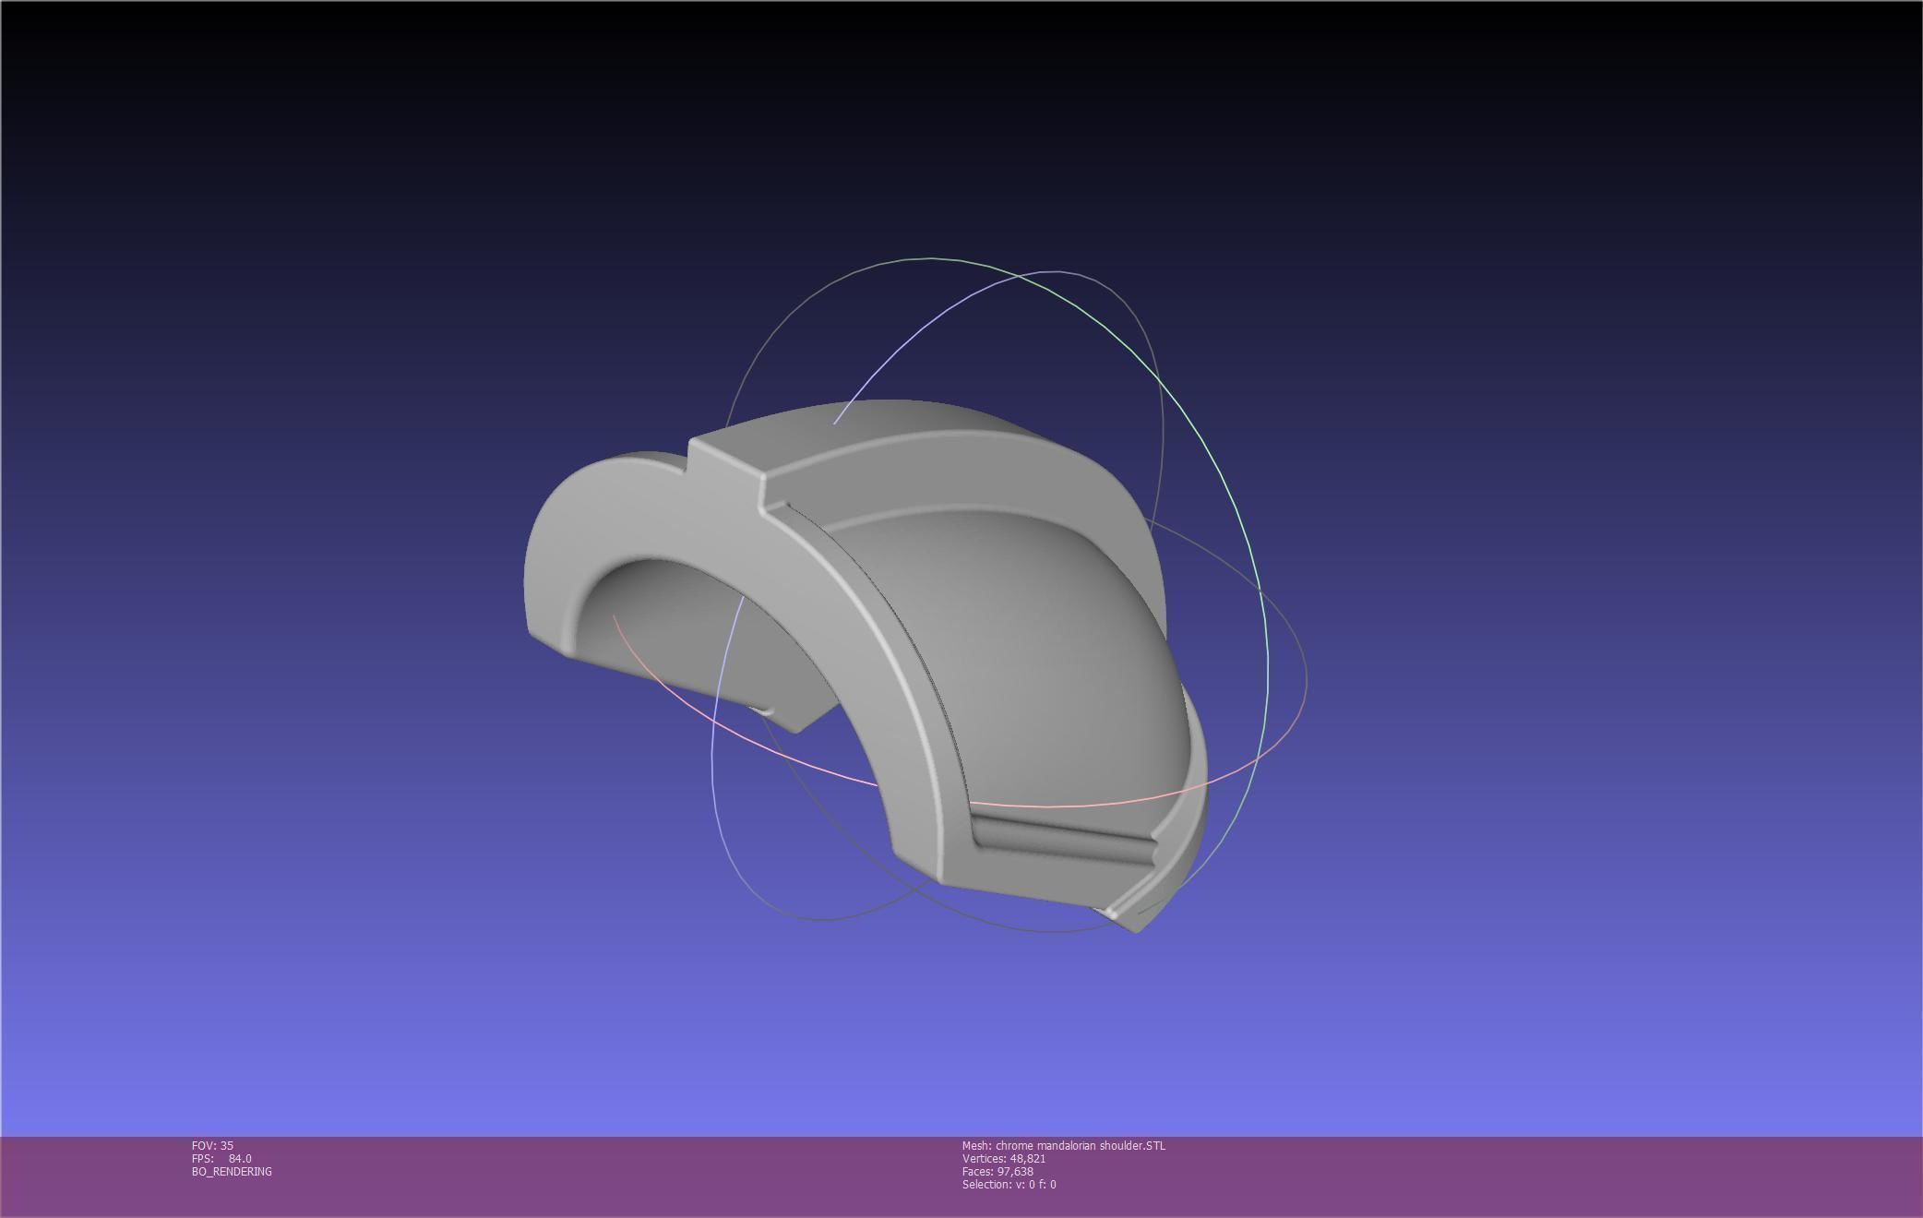Click the 'BO_RENDERING' status label

click(232, 1171)
